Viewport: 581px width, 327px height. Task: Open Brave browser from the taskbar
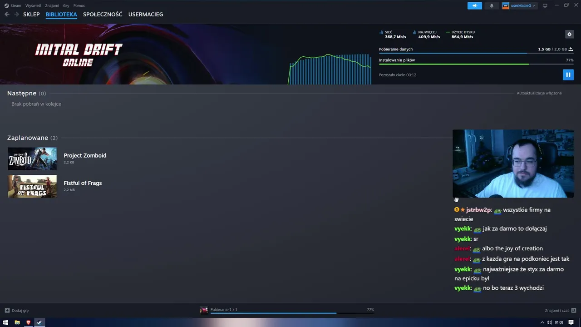click(x=28, y=322)
